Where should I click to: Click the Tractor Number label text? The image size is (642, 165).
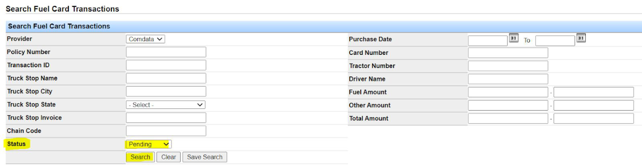pyautogui.click(x=372, y=66)
